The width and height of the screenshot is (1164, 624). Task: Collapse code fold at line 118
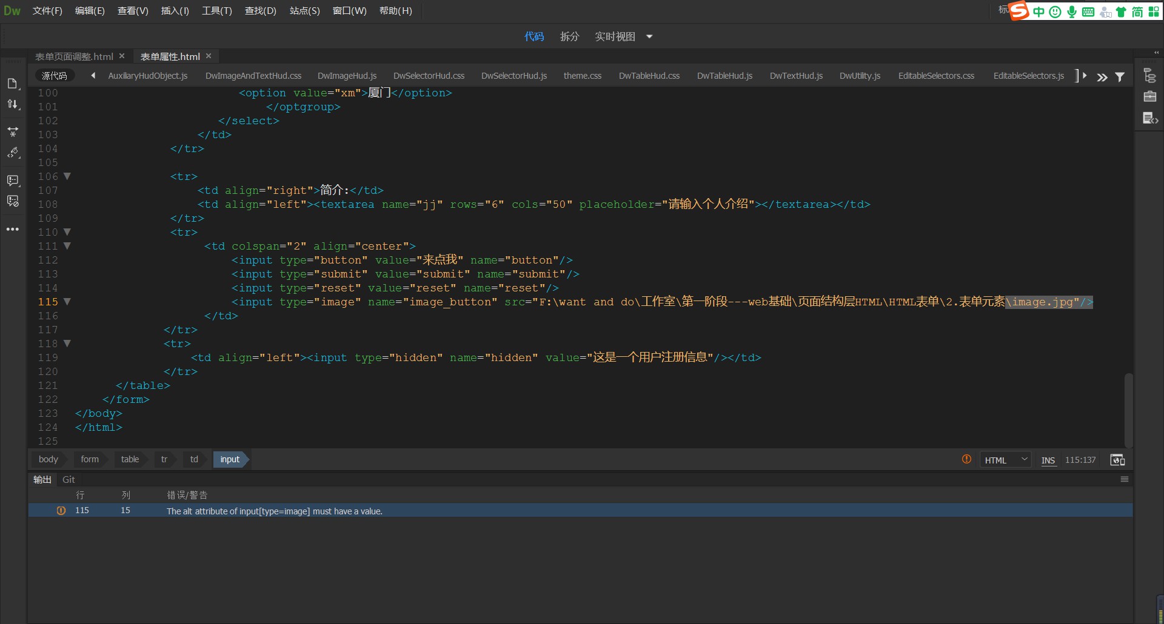67,344
